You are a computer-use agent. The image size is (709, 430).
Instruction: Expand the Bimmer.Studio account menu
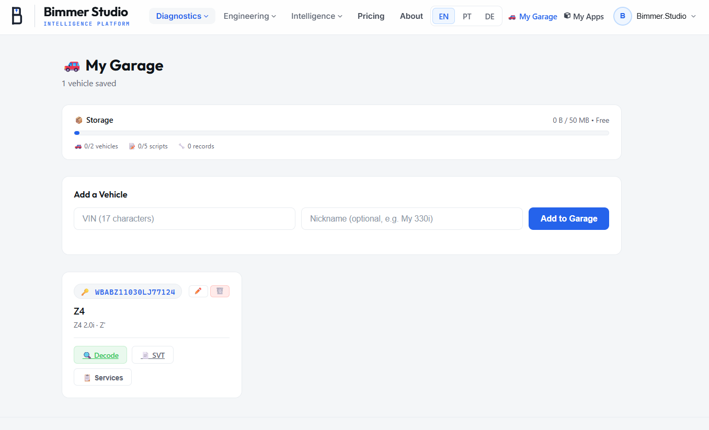point(666,16)
